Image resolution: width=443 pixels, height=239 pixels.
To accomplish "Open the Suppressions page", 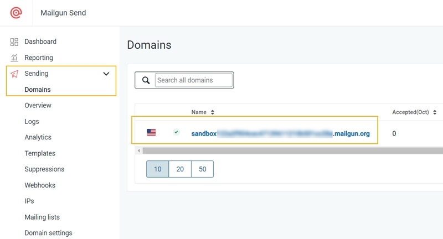I will click(44, 169).
